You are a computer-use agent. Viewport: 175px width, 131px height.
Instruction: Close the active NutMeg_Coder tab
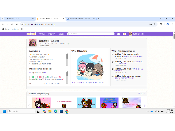tap(63, 19)
